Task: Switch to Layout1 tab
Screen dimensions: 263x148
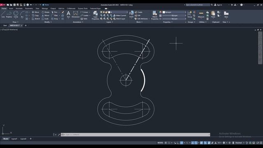Action: coord(14,139)
